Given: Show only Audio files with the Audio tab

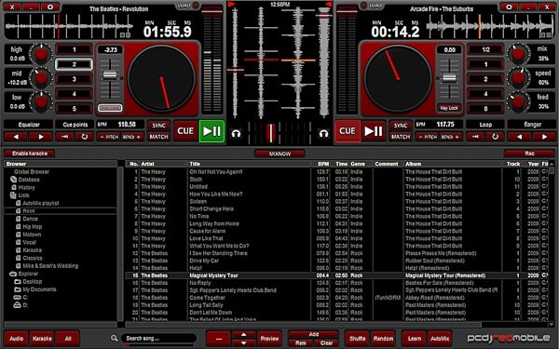Looking at the screenshot, I should (x=17, y=339).
